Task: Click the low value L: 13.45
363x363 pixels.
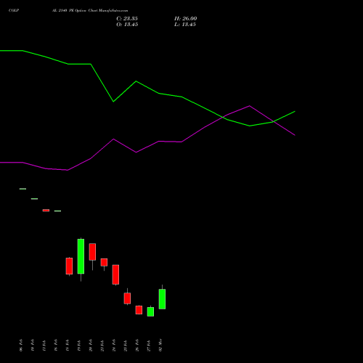Action: [185, 25]
